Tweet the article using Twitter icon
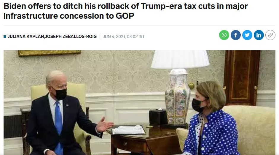This screenshot has height=155, width=279. tap(247, 35)
